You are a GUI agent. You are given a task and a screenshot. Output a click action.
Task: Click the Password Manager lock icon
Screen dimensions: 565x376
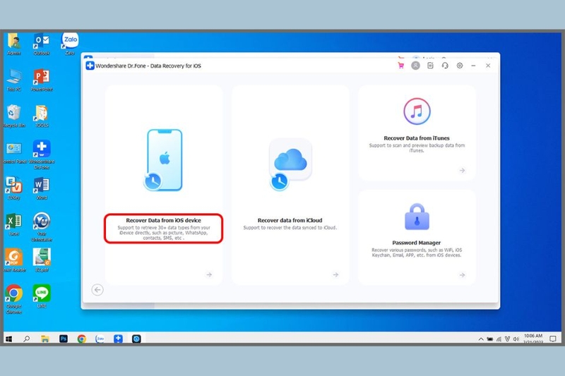[417, 217]
